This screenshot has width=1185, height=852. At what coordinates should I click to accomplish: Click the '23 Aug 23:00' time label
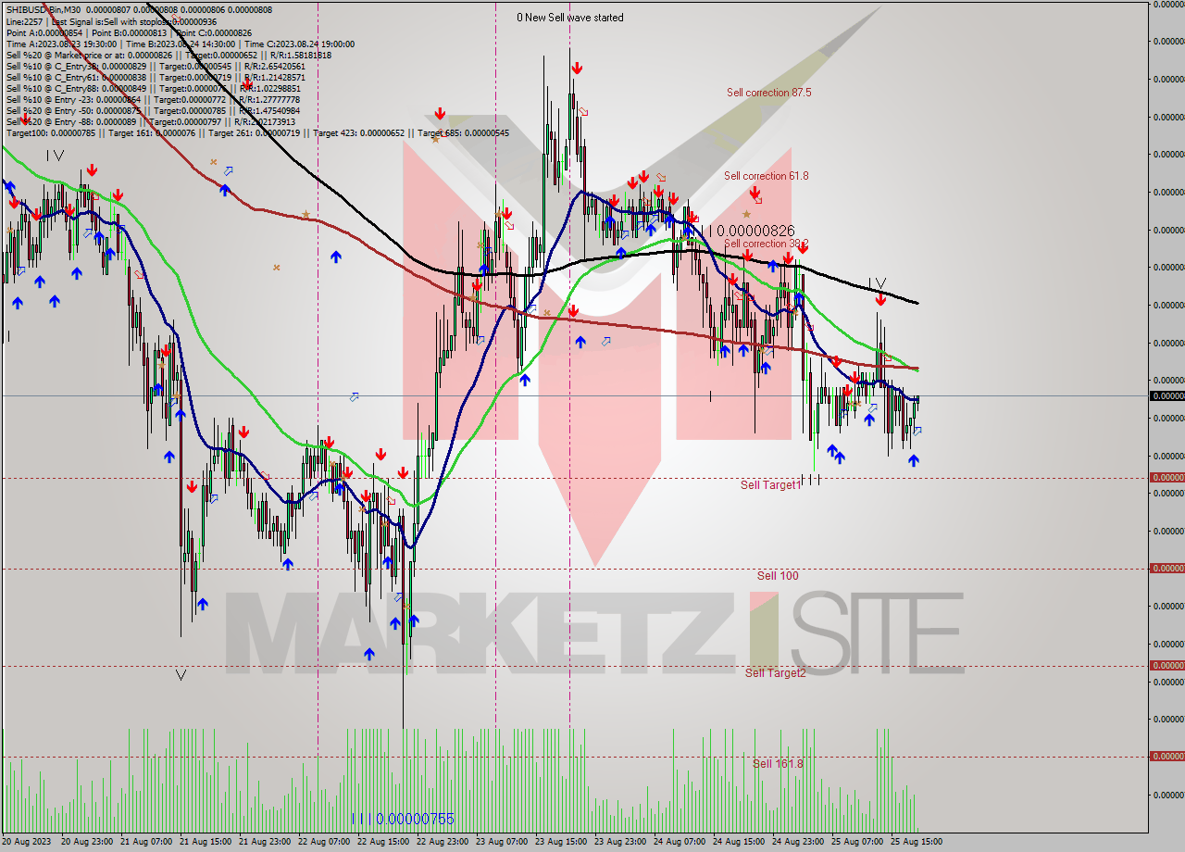[619, 842]
